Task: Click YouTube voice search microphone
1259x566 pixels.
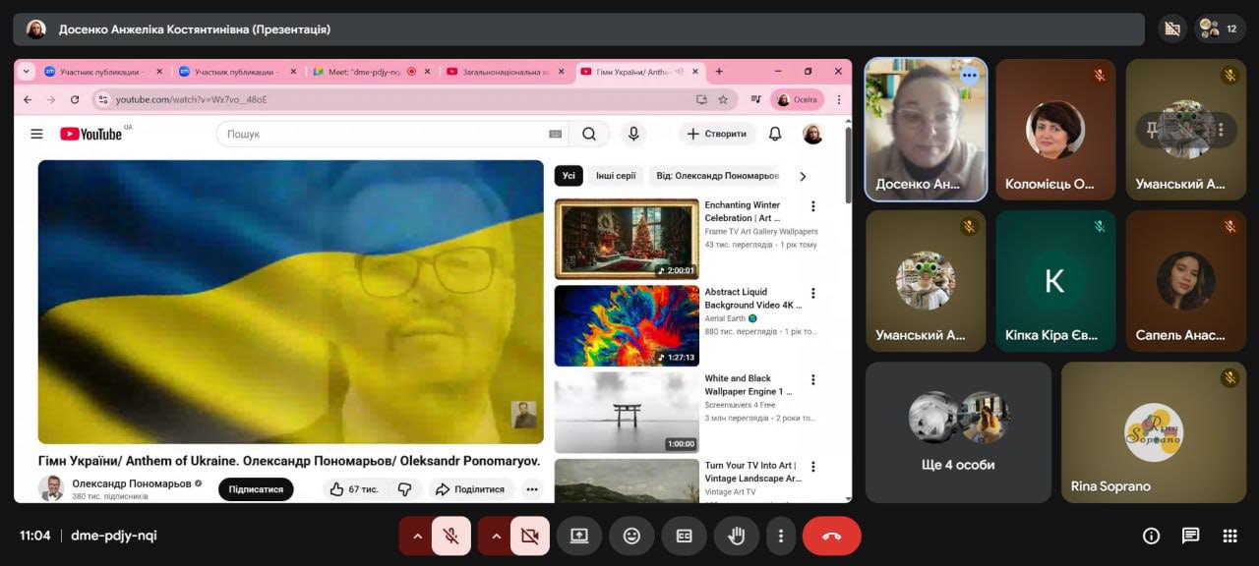Action: [633, 134]
